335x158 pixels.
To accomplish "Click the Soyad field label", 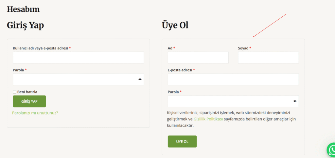I will click(243, 48).
